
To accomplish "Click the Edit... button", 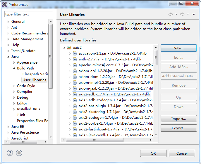I will pyautogui.click(x=178, y=57).
